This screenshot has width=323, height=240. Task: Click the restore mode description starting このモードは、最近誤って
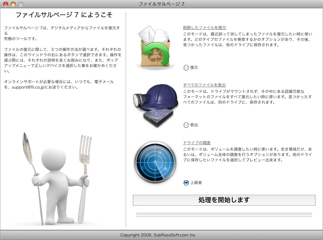point(248,39)
